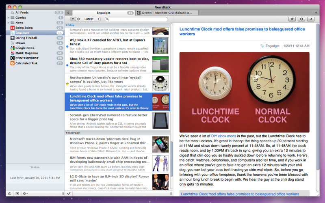
Task: Switch to the Engadget tab
Action: (104, 13)
